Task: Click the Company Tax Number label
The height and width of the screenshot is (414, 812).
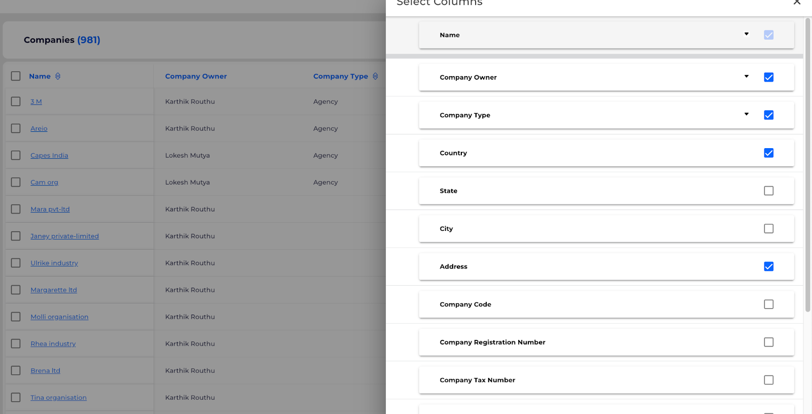Action: pyautogui.click(x=478, y=380)
